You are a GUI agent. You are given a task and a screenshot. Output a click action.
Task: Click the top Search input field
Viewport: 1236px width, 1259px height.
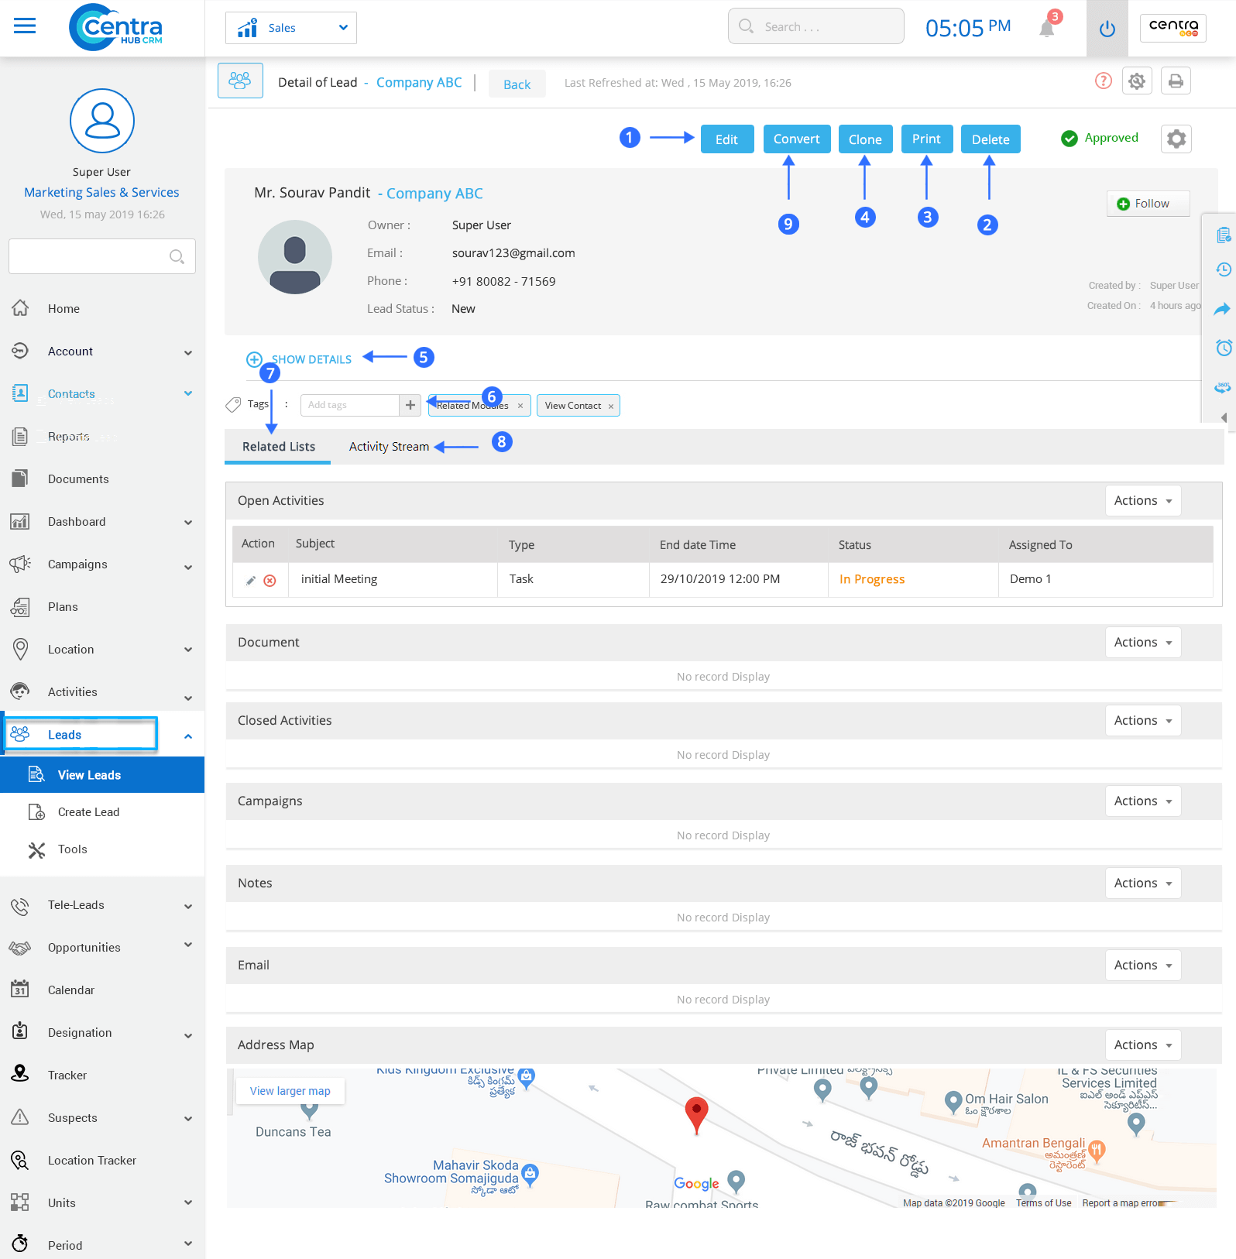pyautogui.click(x=815, y=27)
